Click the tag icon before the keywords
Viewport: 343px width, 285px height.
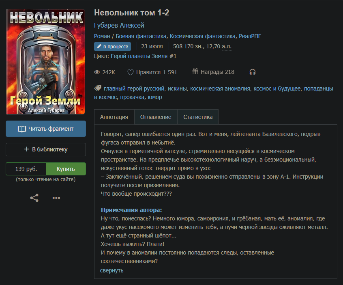tap(98, 88)
